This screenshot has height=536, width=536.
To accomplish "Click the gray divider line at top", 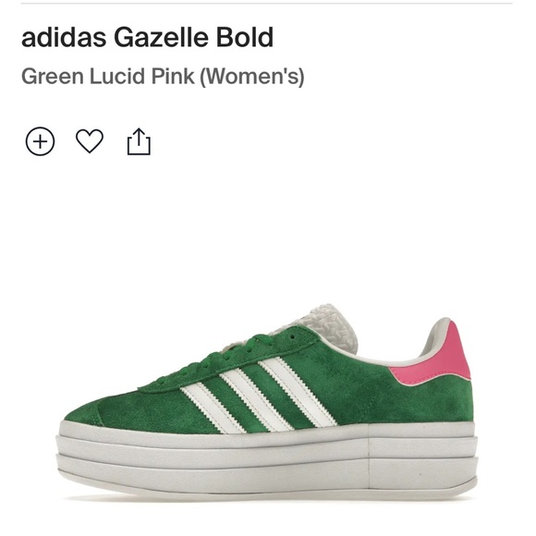I will (267, 4).
